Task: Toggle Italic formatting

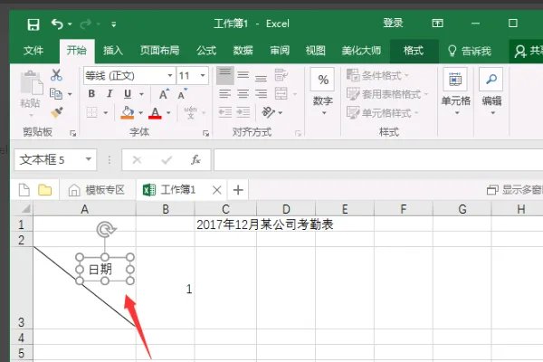Action: [x=110, y=94]
